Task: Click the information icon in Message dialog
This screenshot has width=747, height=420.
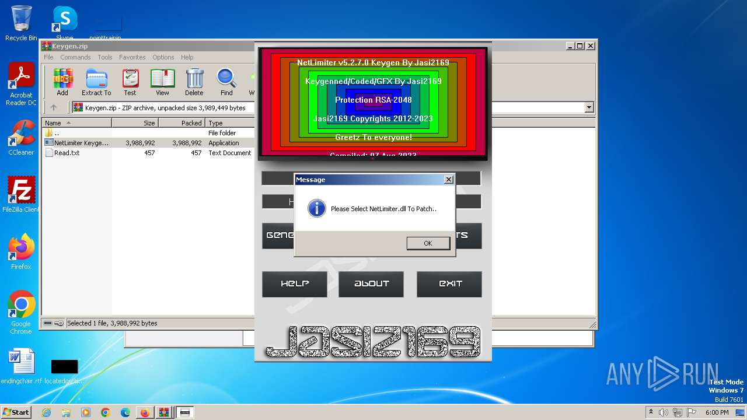Action: click(x=316, y=208)
